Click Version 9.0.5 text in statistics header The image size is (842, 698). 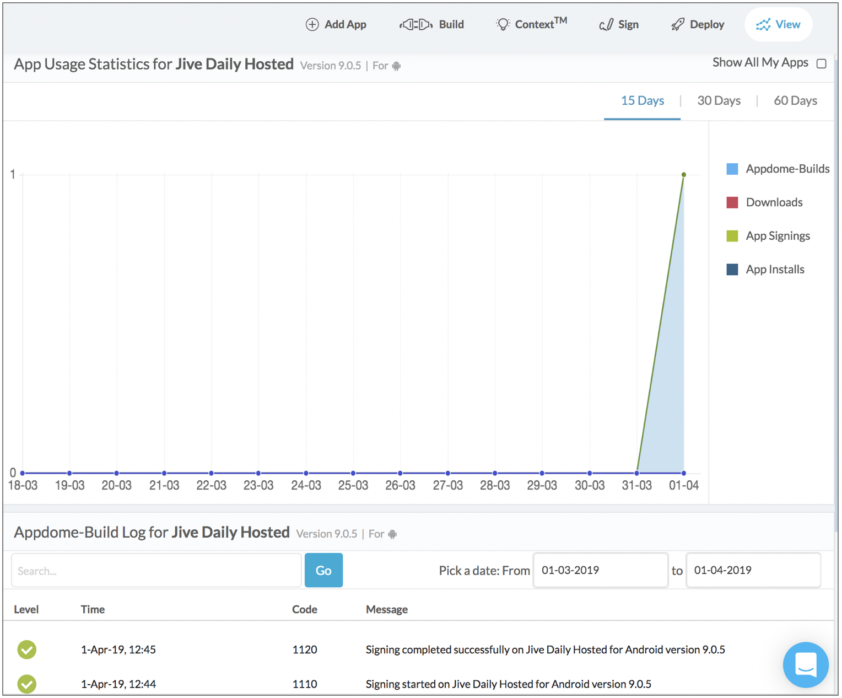pos(331,66)
